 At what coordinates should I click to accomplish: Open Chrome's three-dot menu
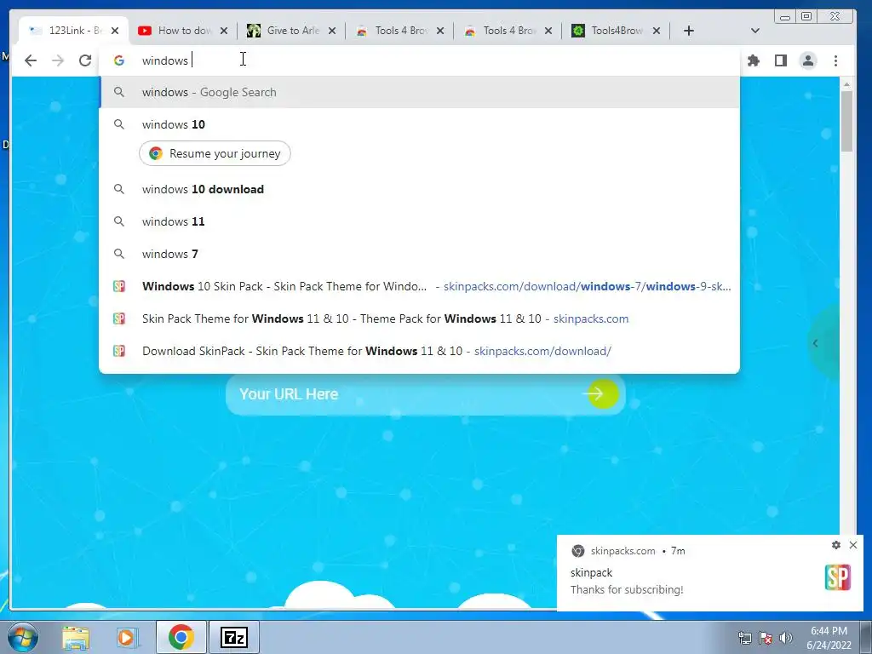click(x=836, y=60)
